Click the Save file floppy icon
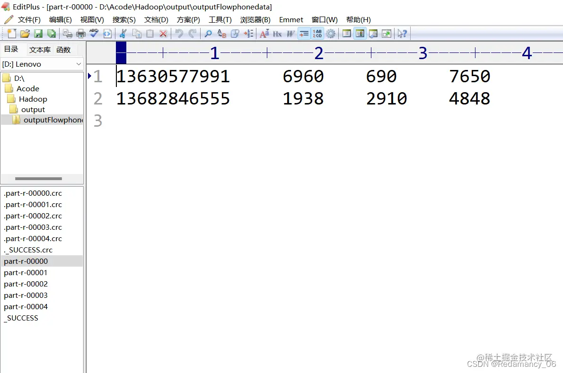 [x=38, y=34]
